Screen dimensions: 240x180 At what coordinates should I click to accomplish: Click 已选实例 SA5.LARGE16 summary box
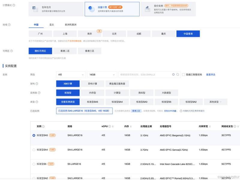click(84, 111)
